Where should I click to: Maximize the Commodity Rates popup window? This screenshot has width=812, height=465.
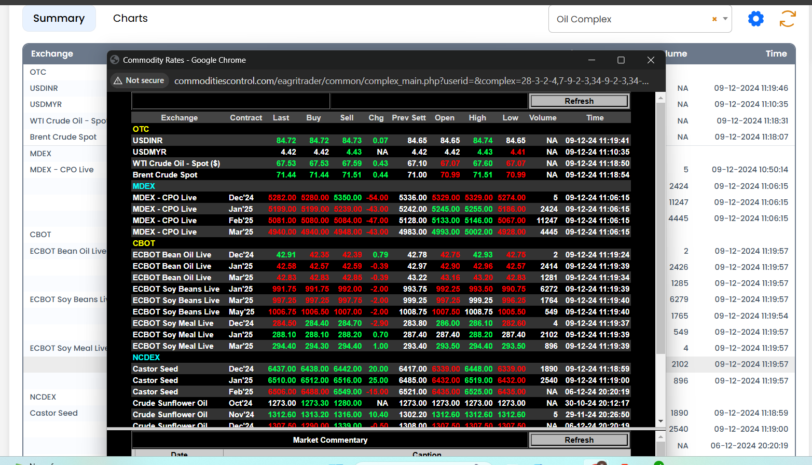tap(621, 60)
